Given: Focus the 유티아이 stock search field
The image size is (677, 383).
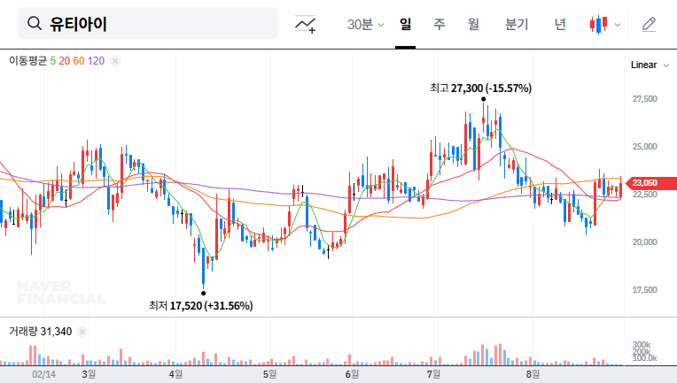Looking at the screenshot, I should [x=148, y=23].
